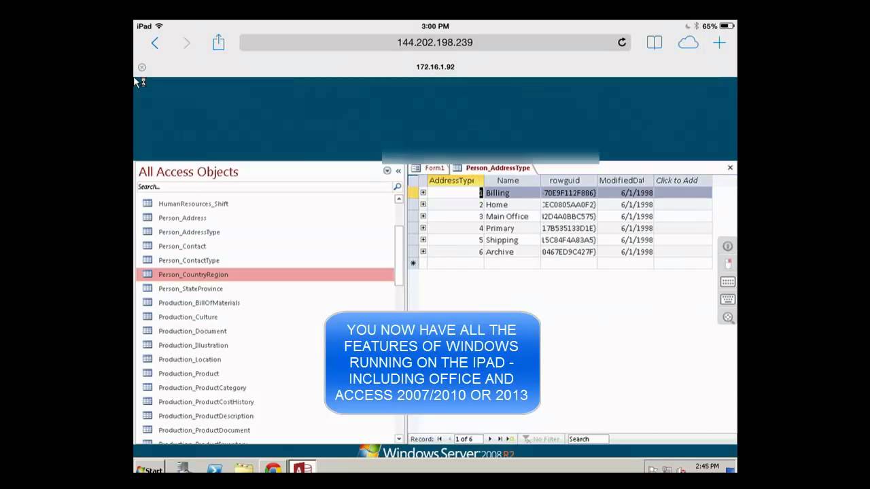This screenshot has width=870, height=489.
Task: Expand the Shipping row subdatasheet
Action: (423, 240)
